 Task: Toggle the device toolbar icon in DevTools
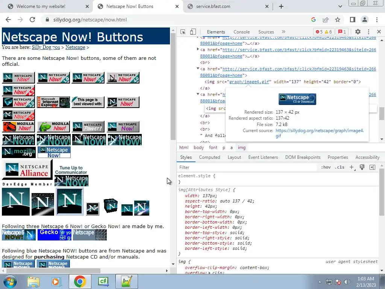[193, 32]
